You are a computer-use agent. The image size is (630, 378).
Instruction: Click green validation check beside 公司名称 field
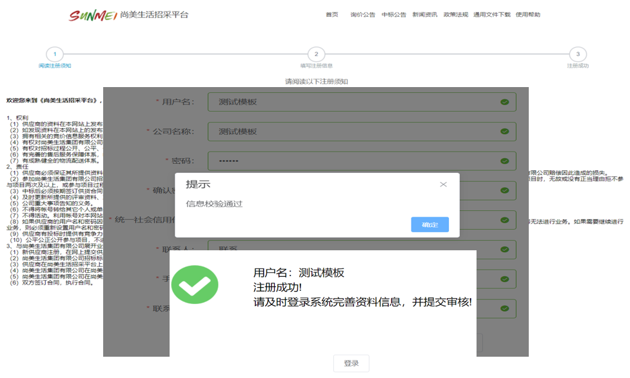[505, 132]
